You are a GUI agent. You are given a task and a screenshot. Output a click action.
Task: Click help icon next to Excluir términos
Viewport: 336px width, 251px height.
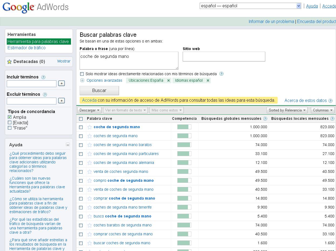point(45,94)
